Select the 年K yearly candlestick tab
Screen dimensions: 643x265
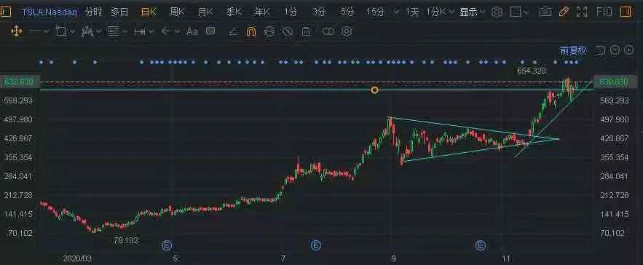[261, 12]
